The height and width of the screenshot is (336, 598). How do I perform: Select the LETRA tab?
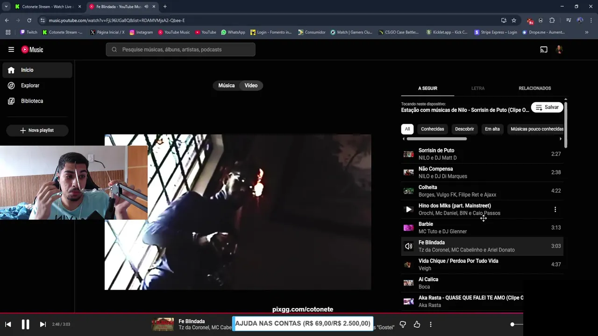[x=478, y=88]
